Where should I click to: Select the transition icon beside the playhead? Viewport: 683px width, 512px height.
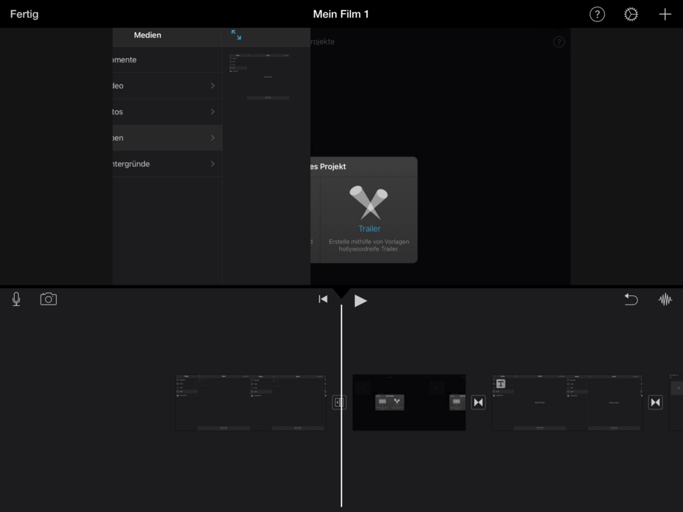click(339, 402)
